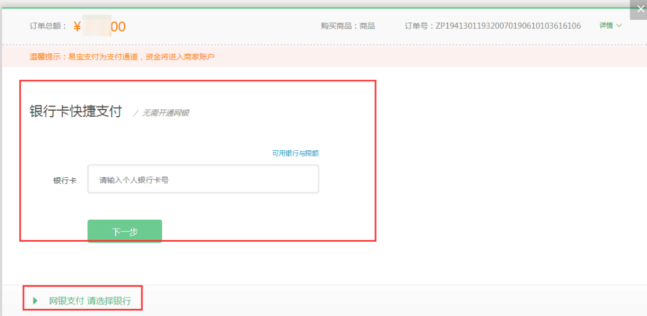The width and height of the screenshot is (647, 316).
Task: Click the 订单总额 label
Action: click(x=48, y=26)
